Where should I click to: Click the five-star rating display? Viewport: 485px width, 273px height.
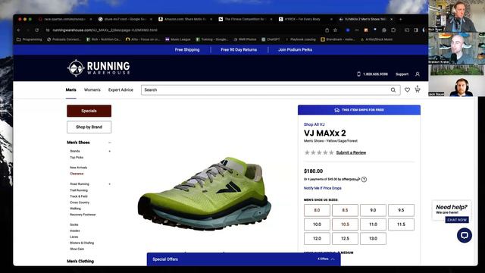click(319, 152)
